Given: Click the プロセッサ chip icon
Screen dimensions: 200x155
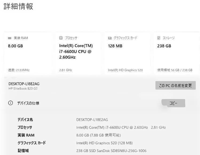Looking at the screenshot, I should tap(61, 38).
